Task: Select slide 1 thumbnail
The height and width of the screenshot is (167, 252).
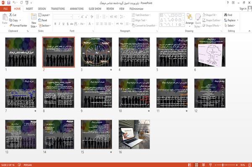Action: pyautogui.click(x=21, y=52)
